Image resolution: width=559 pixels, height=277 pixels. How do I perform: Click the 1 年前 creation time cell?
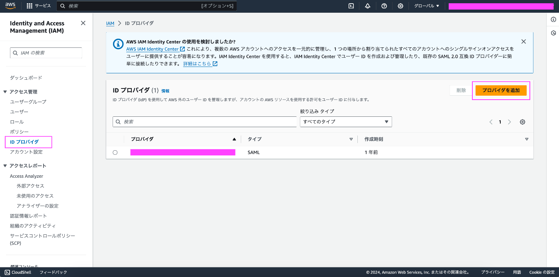click(371, 152)
